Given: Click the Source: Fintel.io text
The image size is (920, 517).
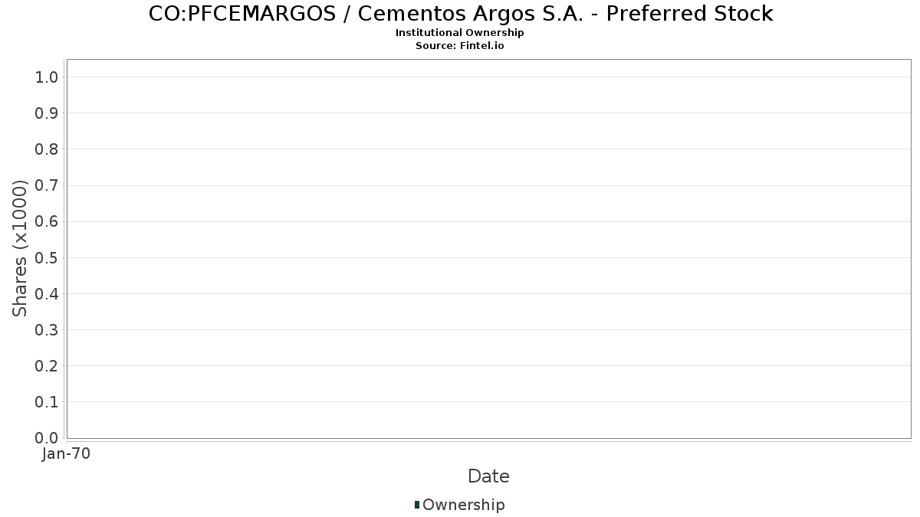Looking at the screenshot, I should (460, 46).
